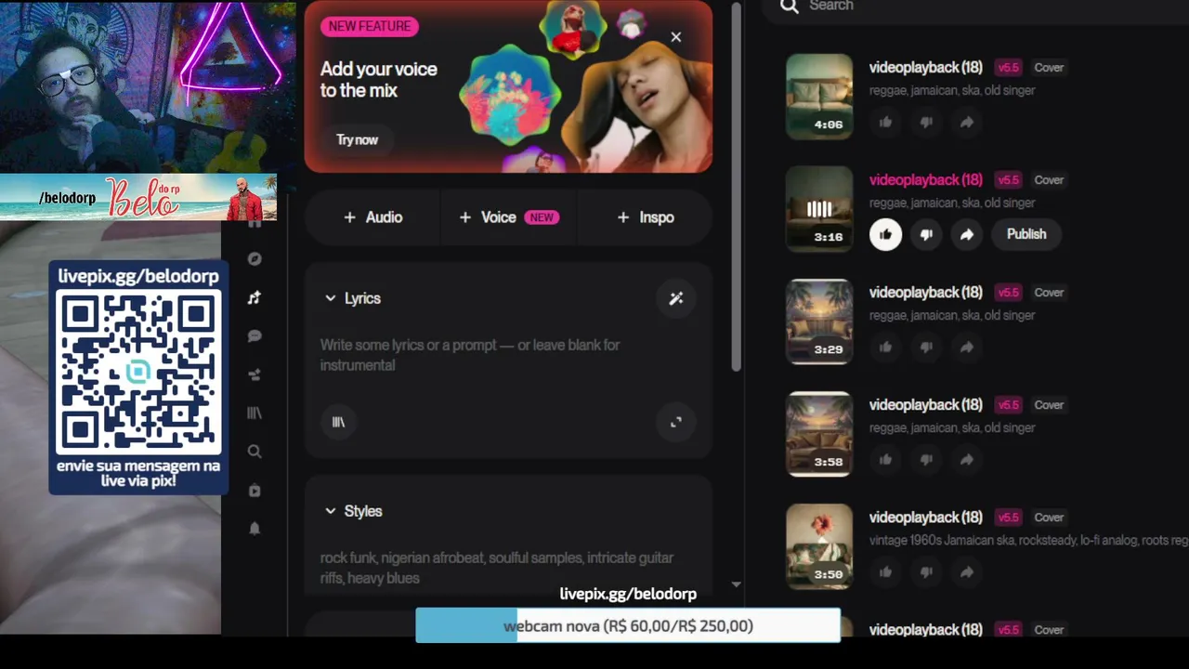Toggle like on the 3:16 playing song

(885, 234)
